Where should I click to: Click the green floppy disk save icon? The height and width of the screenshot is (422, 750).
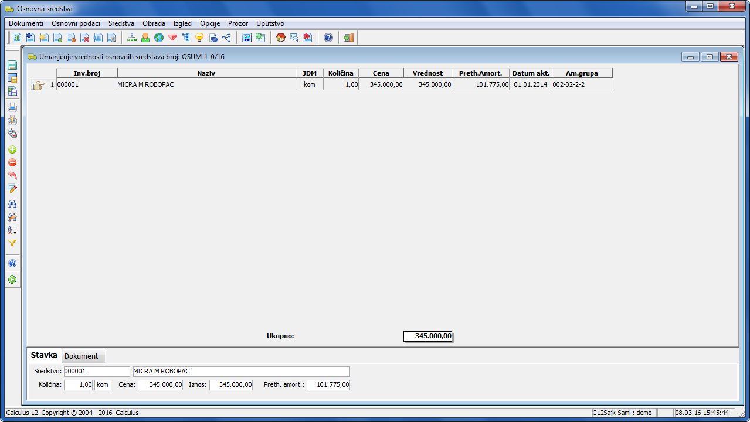[x=12, y=65]
